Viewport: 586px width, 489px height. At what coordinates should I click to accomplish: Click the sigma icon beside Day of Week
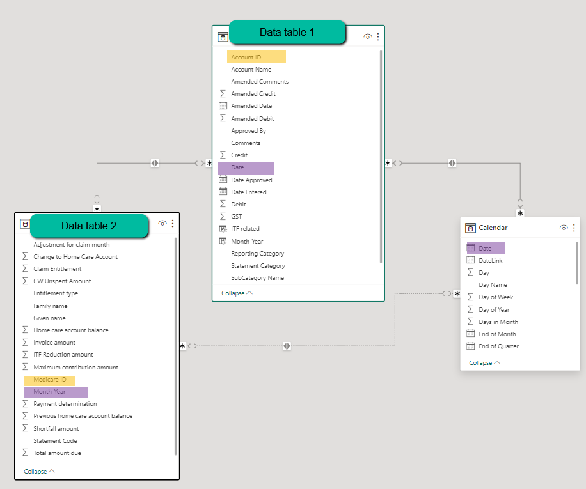[470, 297]
